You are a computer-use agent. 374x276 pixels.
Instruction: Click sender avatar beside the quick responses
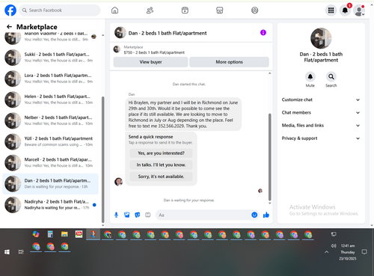click(x=118, y=182)
